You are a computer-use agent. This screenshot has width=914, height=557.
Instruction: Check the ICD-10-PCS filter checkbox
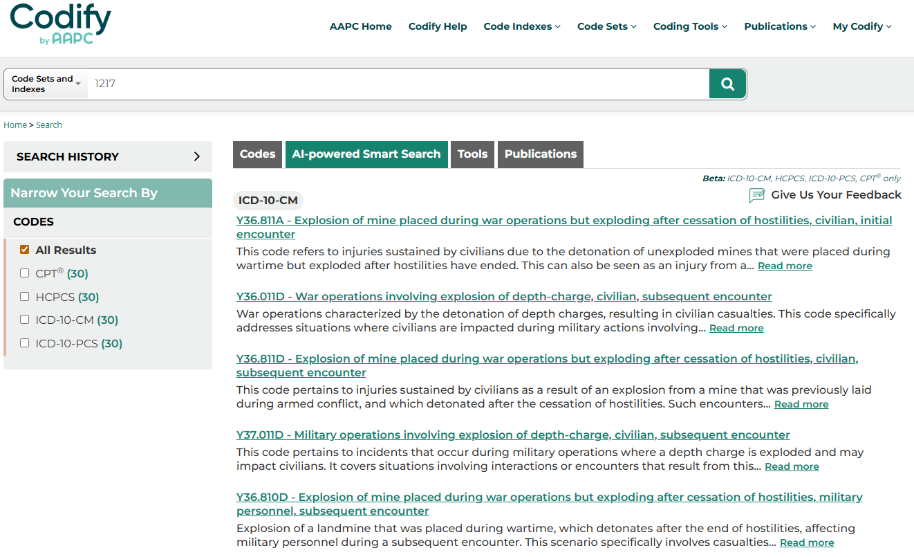25,343
